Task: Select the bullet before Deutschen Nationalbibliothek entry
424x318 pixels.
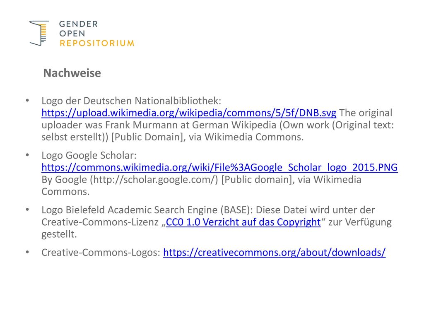Action: click(27, 101)
